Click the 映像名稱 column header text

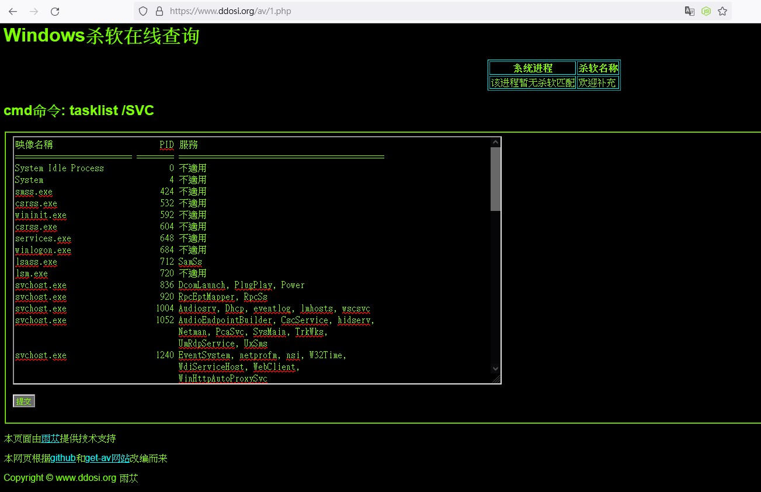click(x=34, y=144)
